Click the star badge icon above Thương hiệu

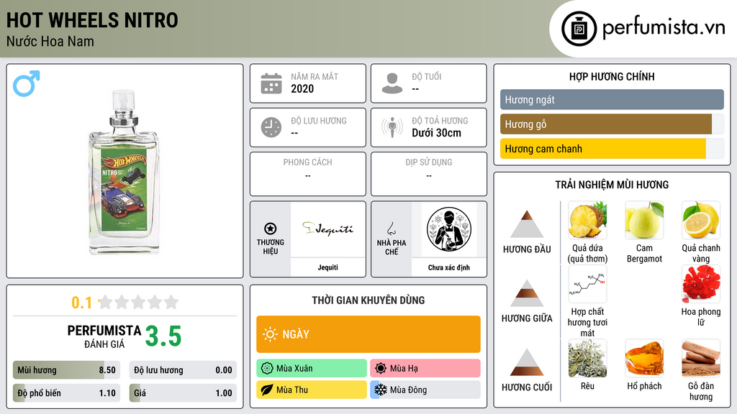(x=271, y=229)
